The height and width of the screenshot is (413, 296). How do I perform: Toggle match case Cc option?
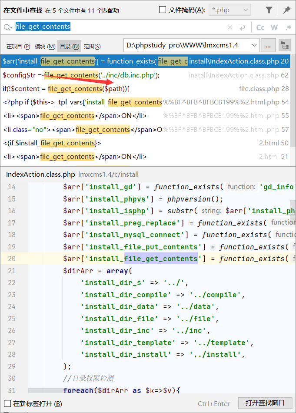pyautogui.click(x=260, y=27)
